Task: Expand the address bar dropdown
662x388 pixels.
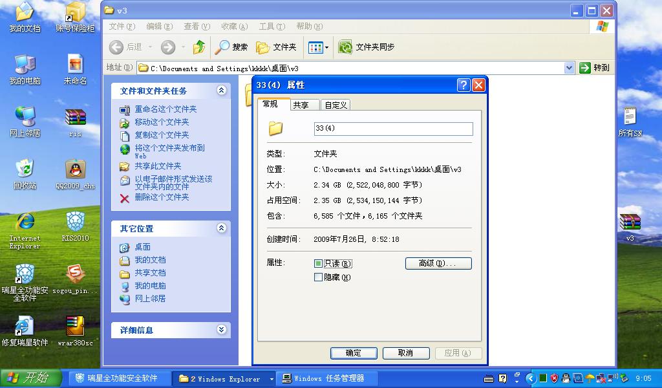Action: pos(569,67)
